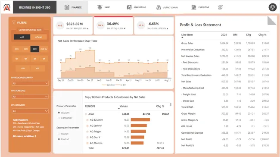This screenshot has height=157, width=280.
Task: Click the Finance tab chart icon
Action: (x=67, y=7)
